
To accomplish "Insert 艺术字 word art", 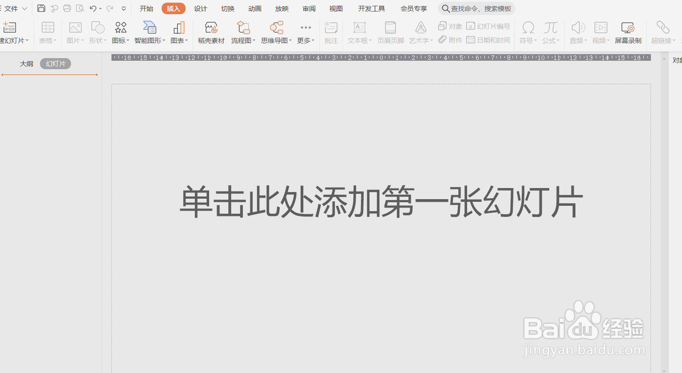I will 420,33.
